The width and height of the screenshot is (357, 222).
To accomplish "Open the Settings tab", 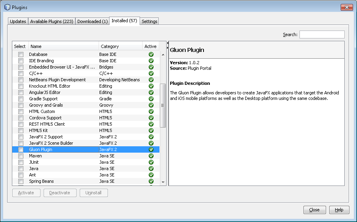I will 150,21.
